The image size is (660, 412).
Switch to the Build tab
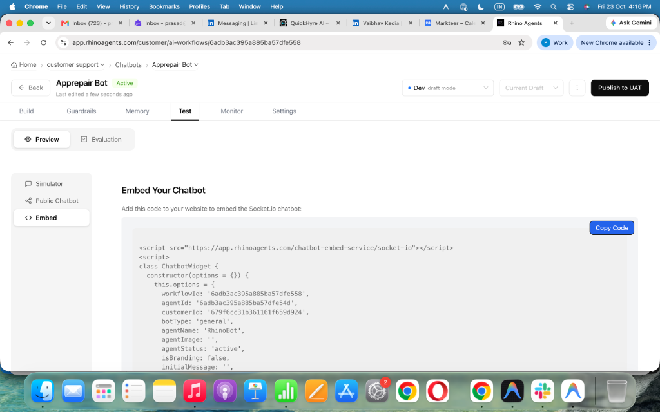pyautogui.click(x=26, y=111)
